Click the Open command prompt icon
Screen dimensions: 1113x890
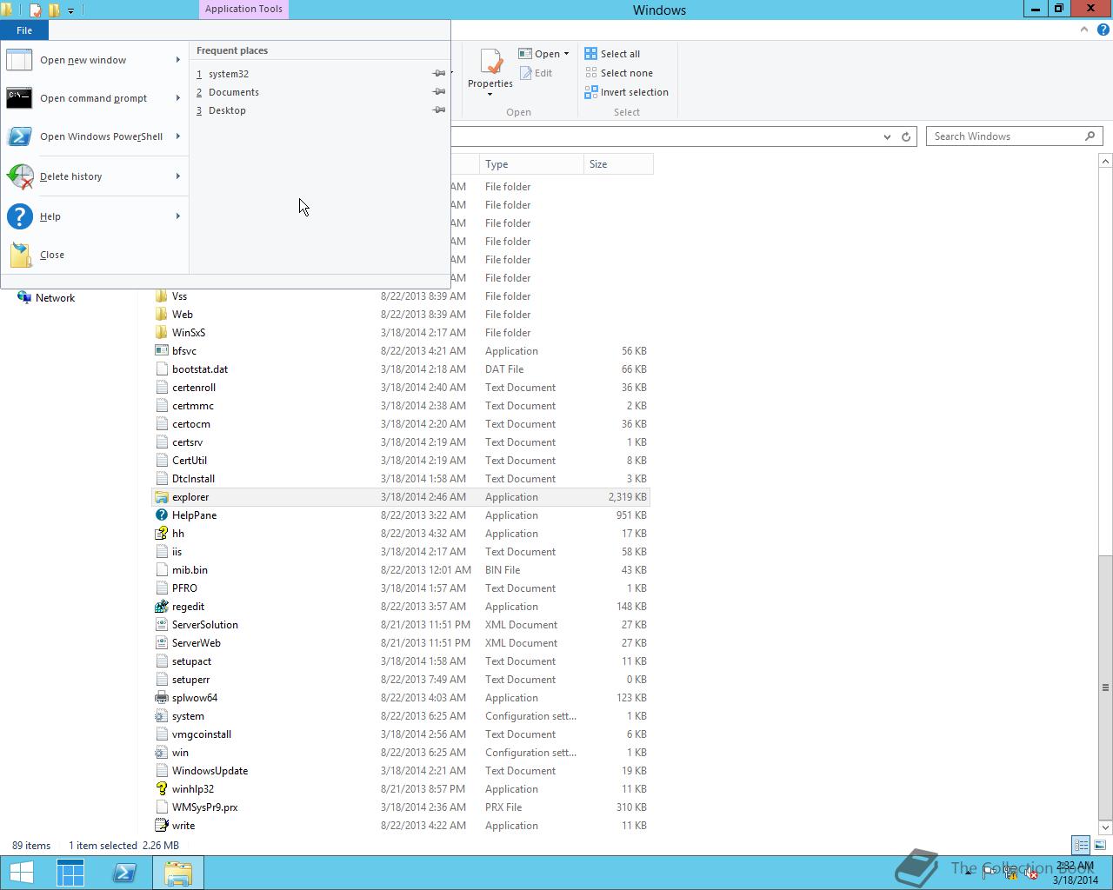click(19, 98)
